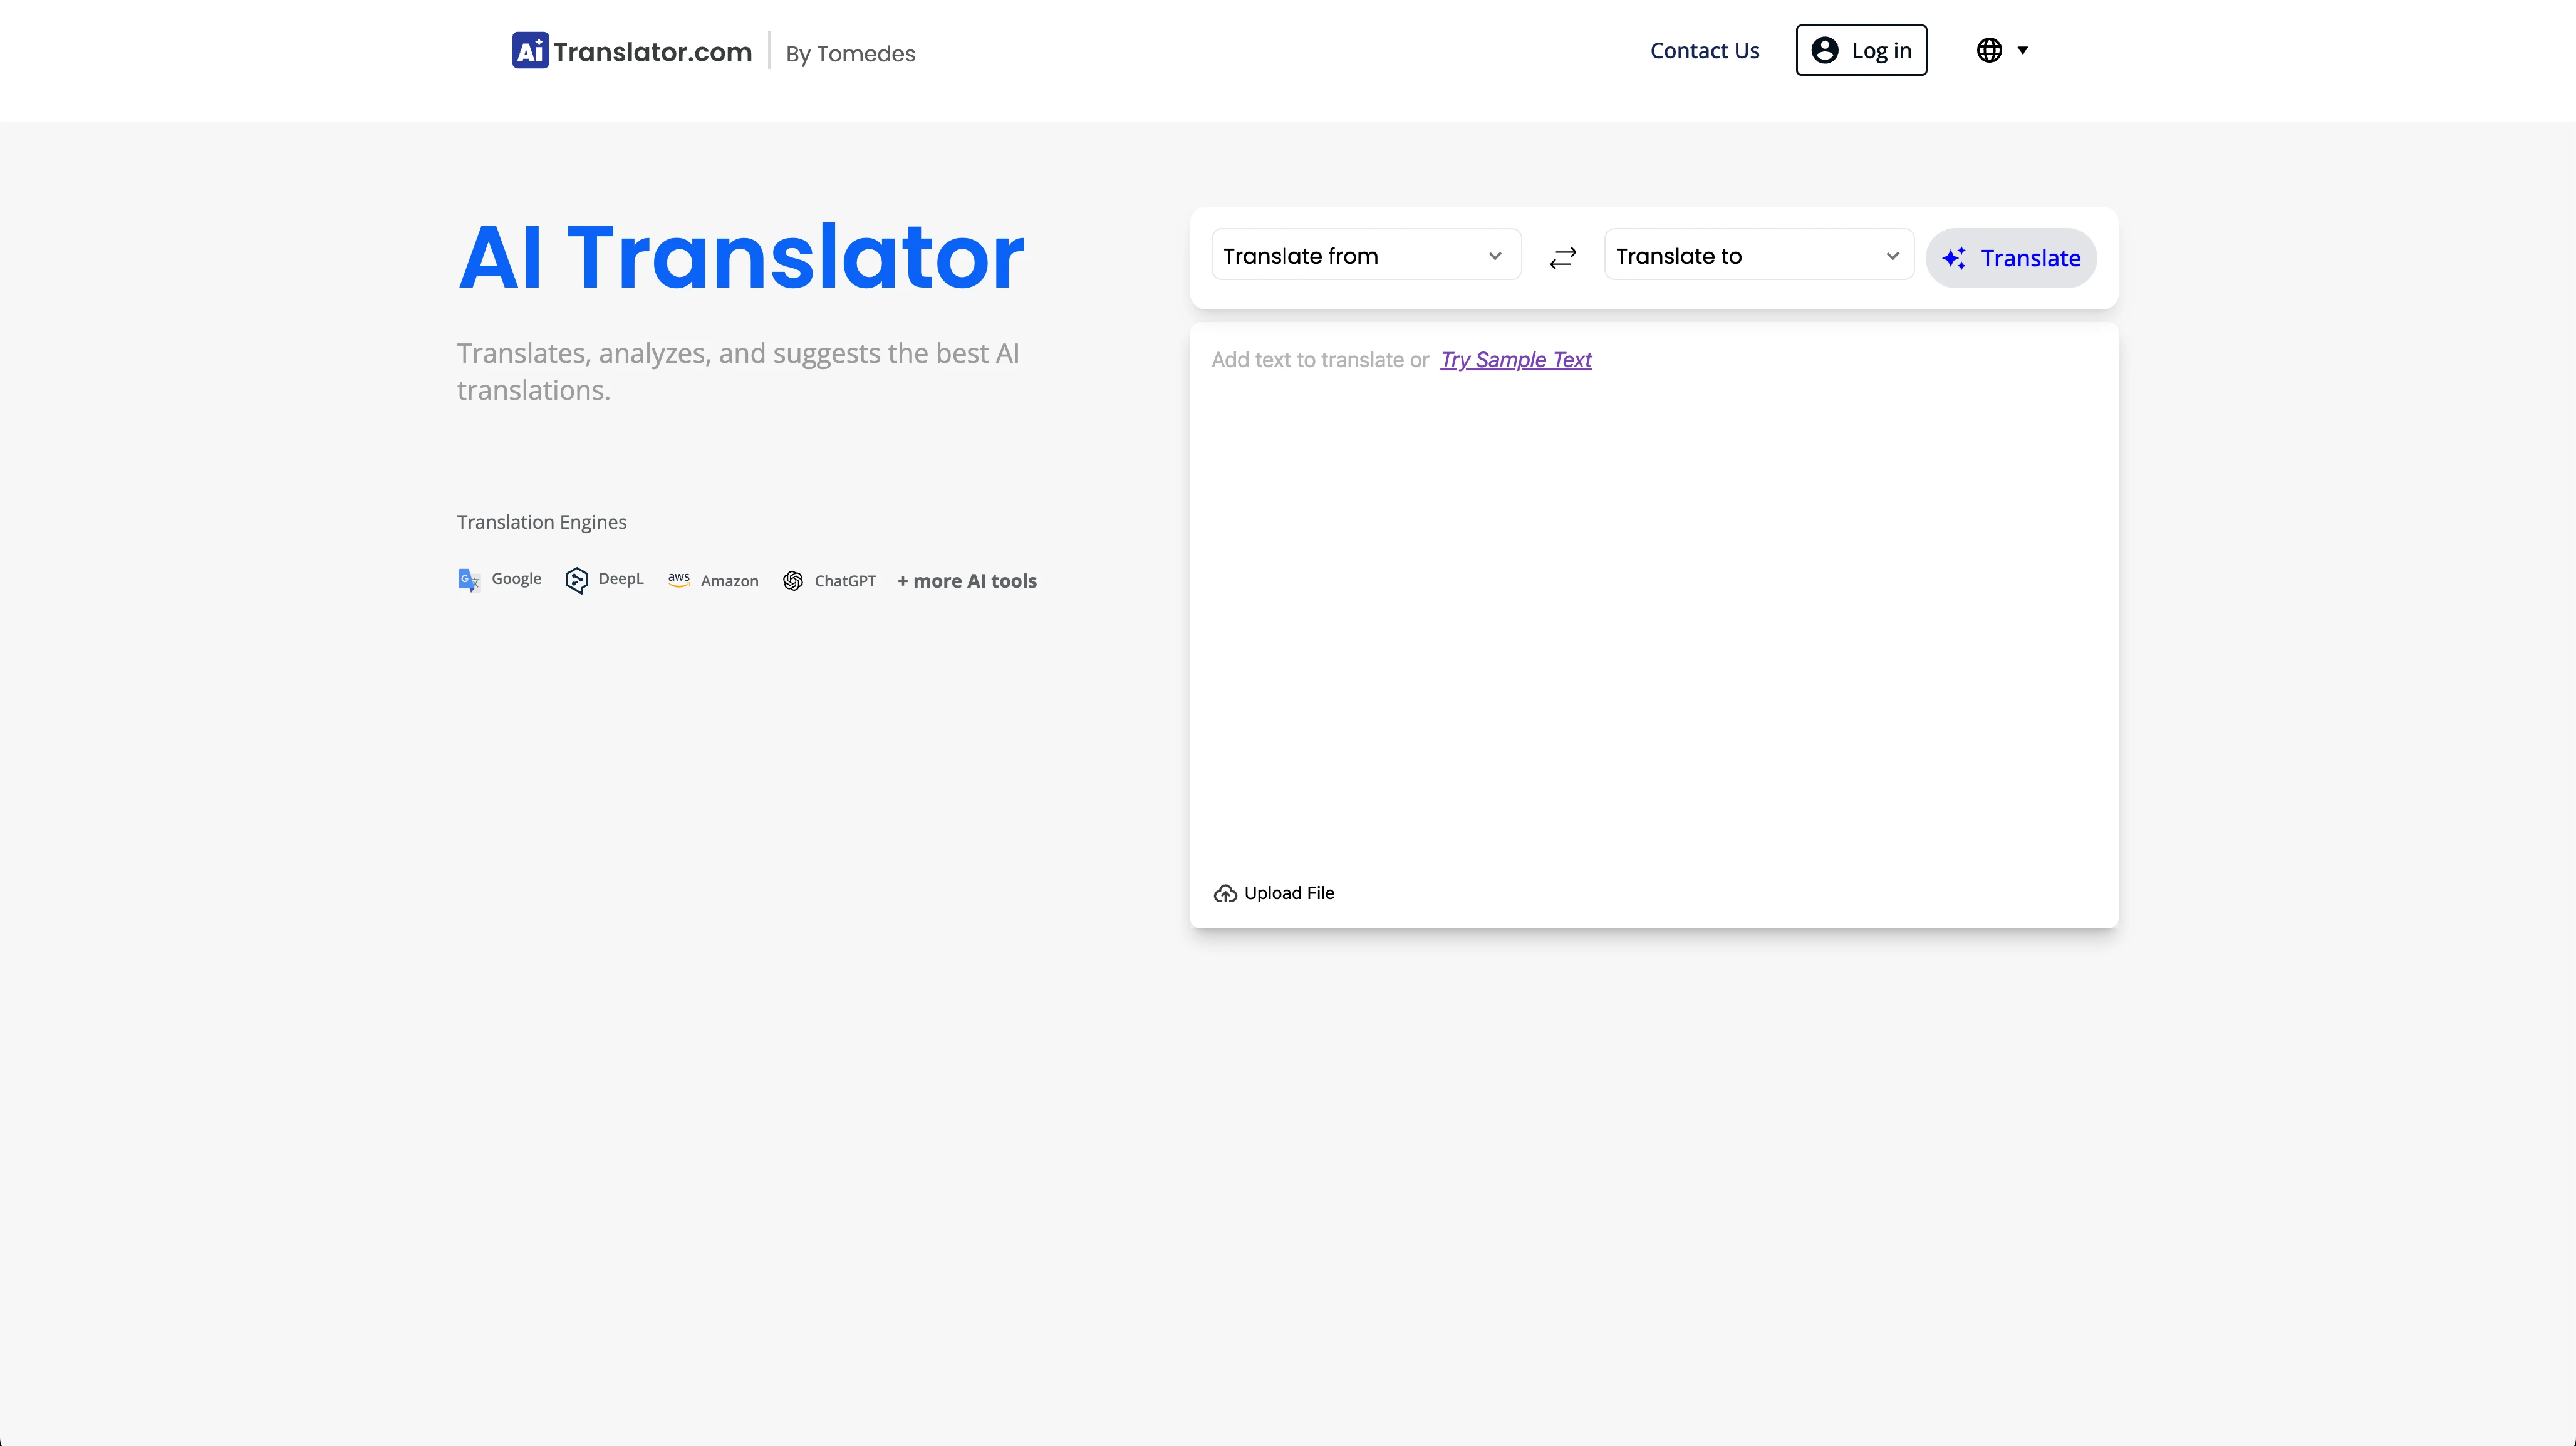Expand the site language arrow next to globe
2576x1446 pixels.
pos(2023,50)
